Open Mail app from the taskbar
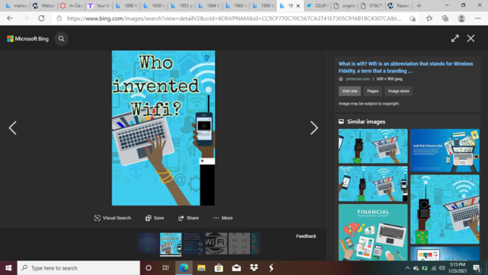488x275 pixels. click(236, 268)
